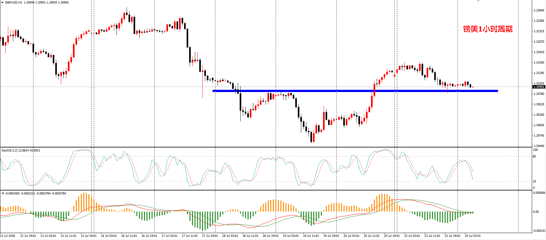The image size is (546, 240).
Task: Click the 1.32840 price scale label
Action: point(539,10)
